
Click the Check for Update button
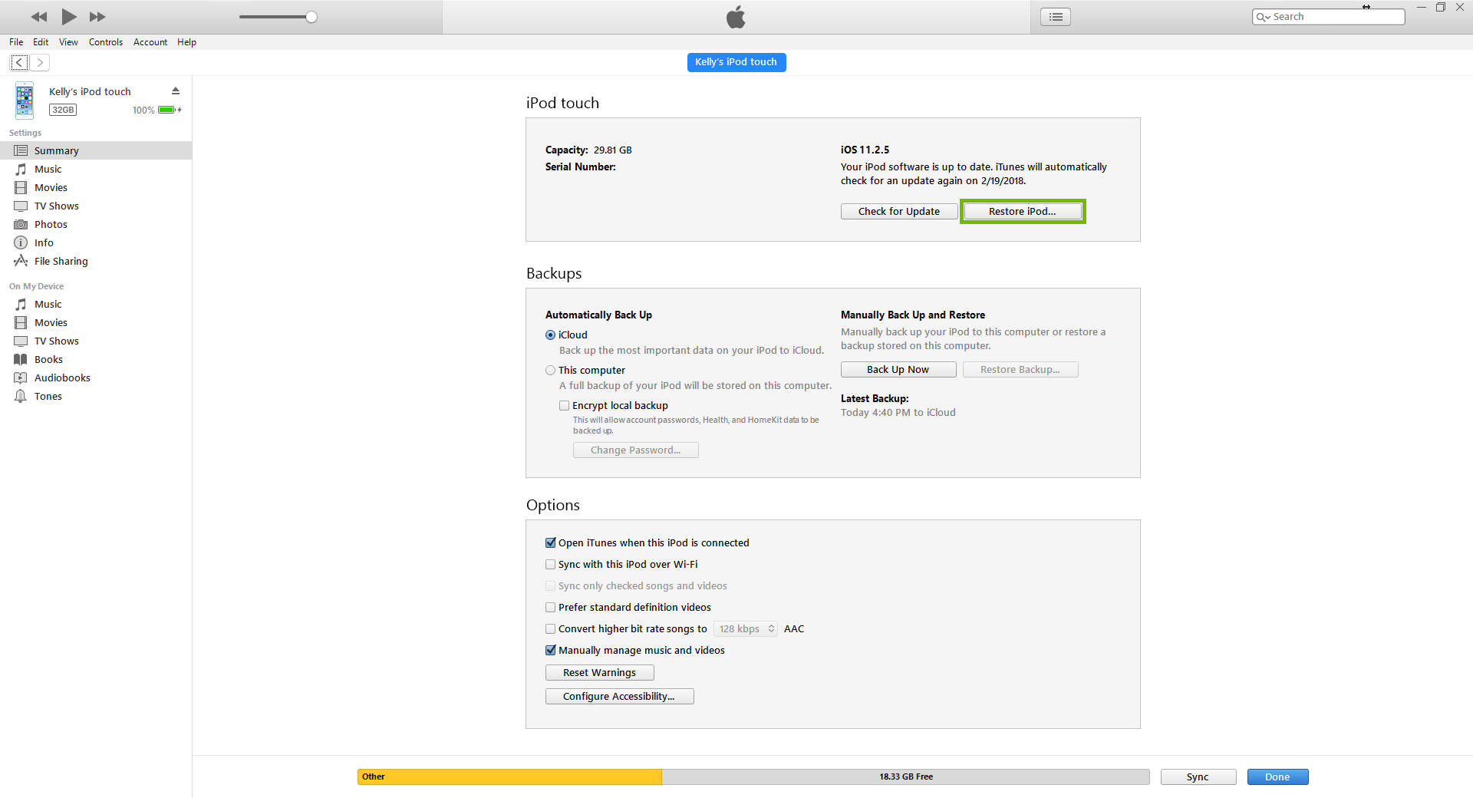[898, 211]
